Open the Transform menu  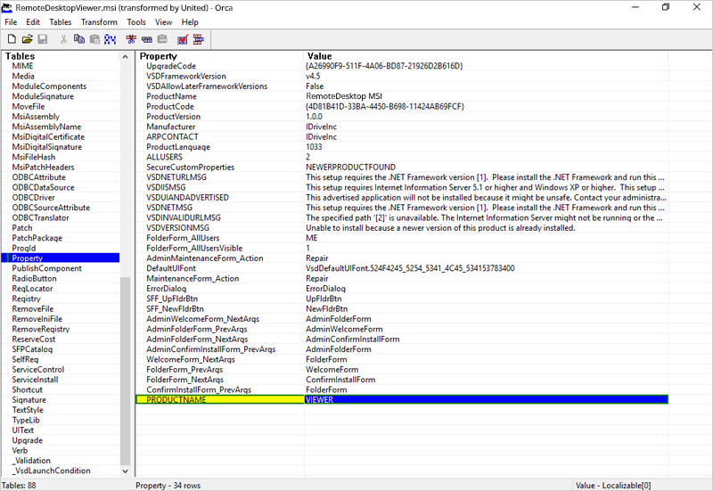(x=98, y=21)
